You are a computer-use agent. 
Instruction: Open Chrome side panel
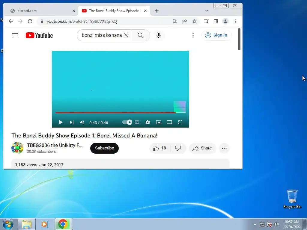216,21
